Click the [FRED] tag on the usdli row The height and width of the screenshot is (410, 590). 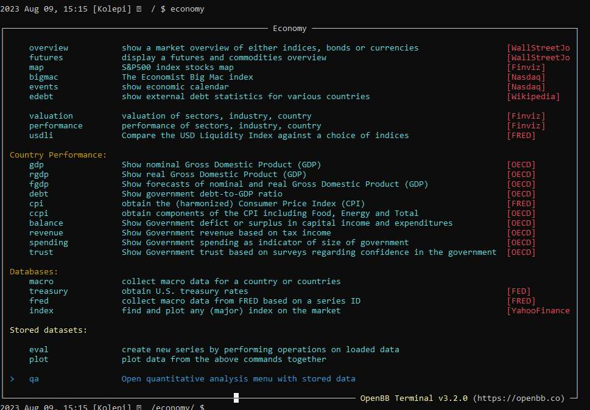click(521, 136)
